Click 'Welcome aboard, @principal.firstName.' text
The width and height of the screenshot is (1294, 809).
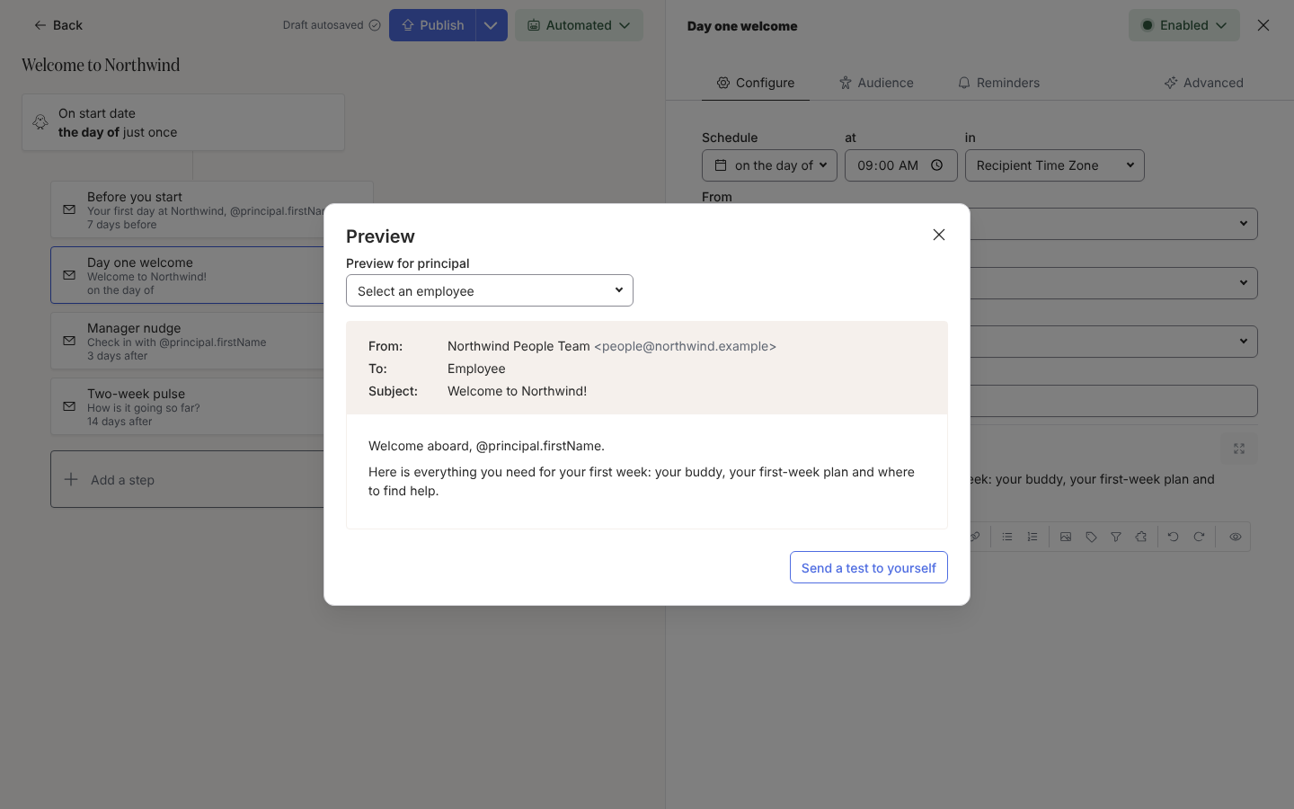[x=486, y=446]
